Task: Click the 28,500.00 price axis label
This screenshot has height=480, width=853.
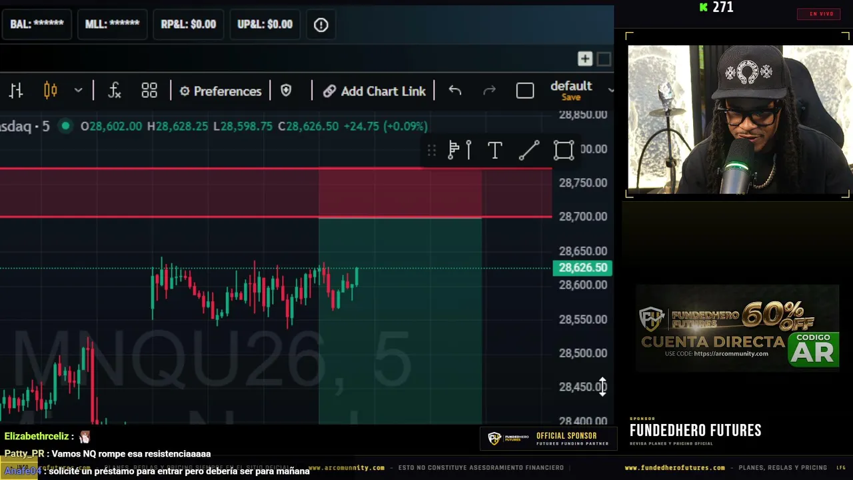Action: click(x=583, y=353)
